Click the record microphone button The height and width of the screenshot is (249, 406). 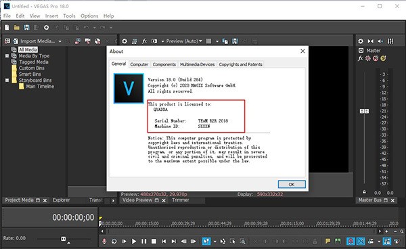(104, 242)
